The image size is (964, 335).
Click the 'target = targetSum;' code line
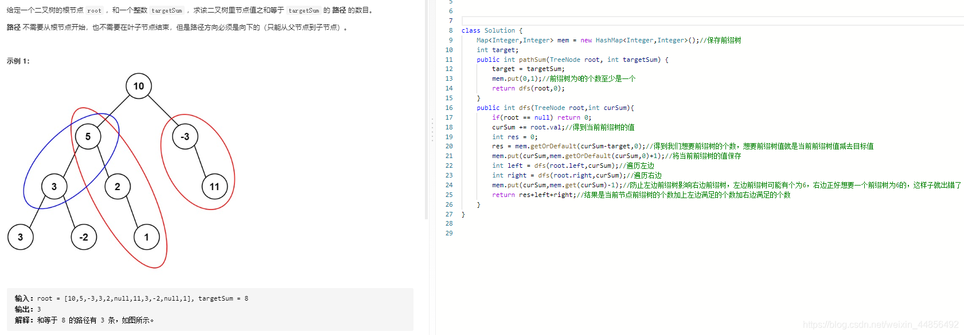pos(528,69)
